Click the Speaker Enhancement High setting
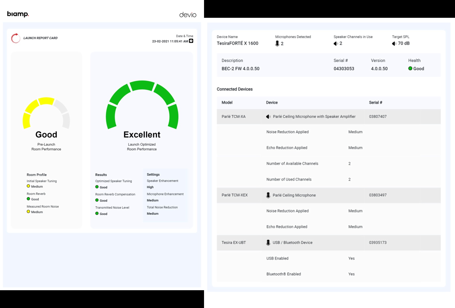Viewport: 455px width, 308px height. 150,187
